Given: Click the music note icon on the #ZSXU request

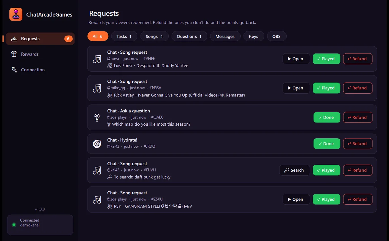Looking at the screenshot, I should point(97,199).
